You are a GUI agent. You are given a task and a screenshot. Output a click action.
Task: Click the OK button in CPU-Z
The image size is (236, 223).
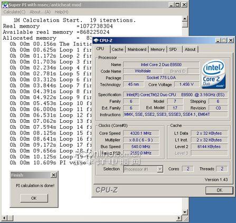(x=219, y=190)
